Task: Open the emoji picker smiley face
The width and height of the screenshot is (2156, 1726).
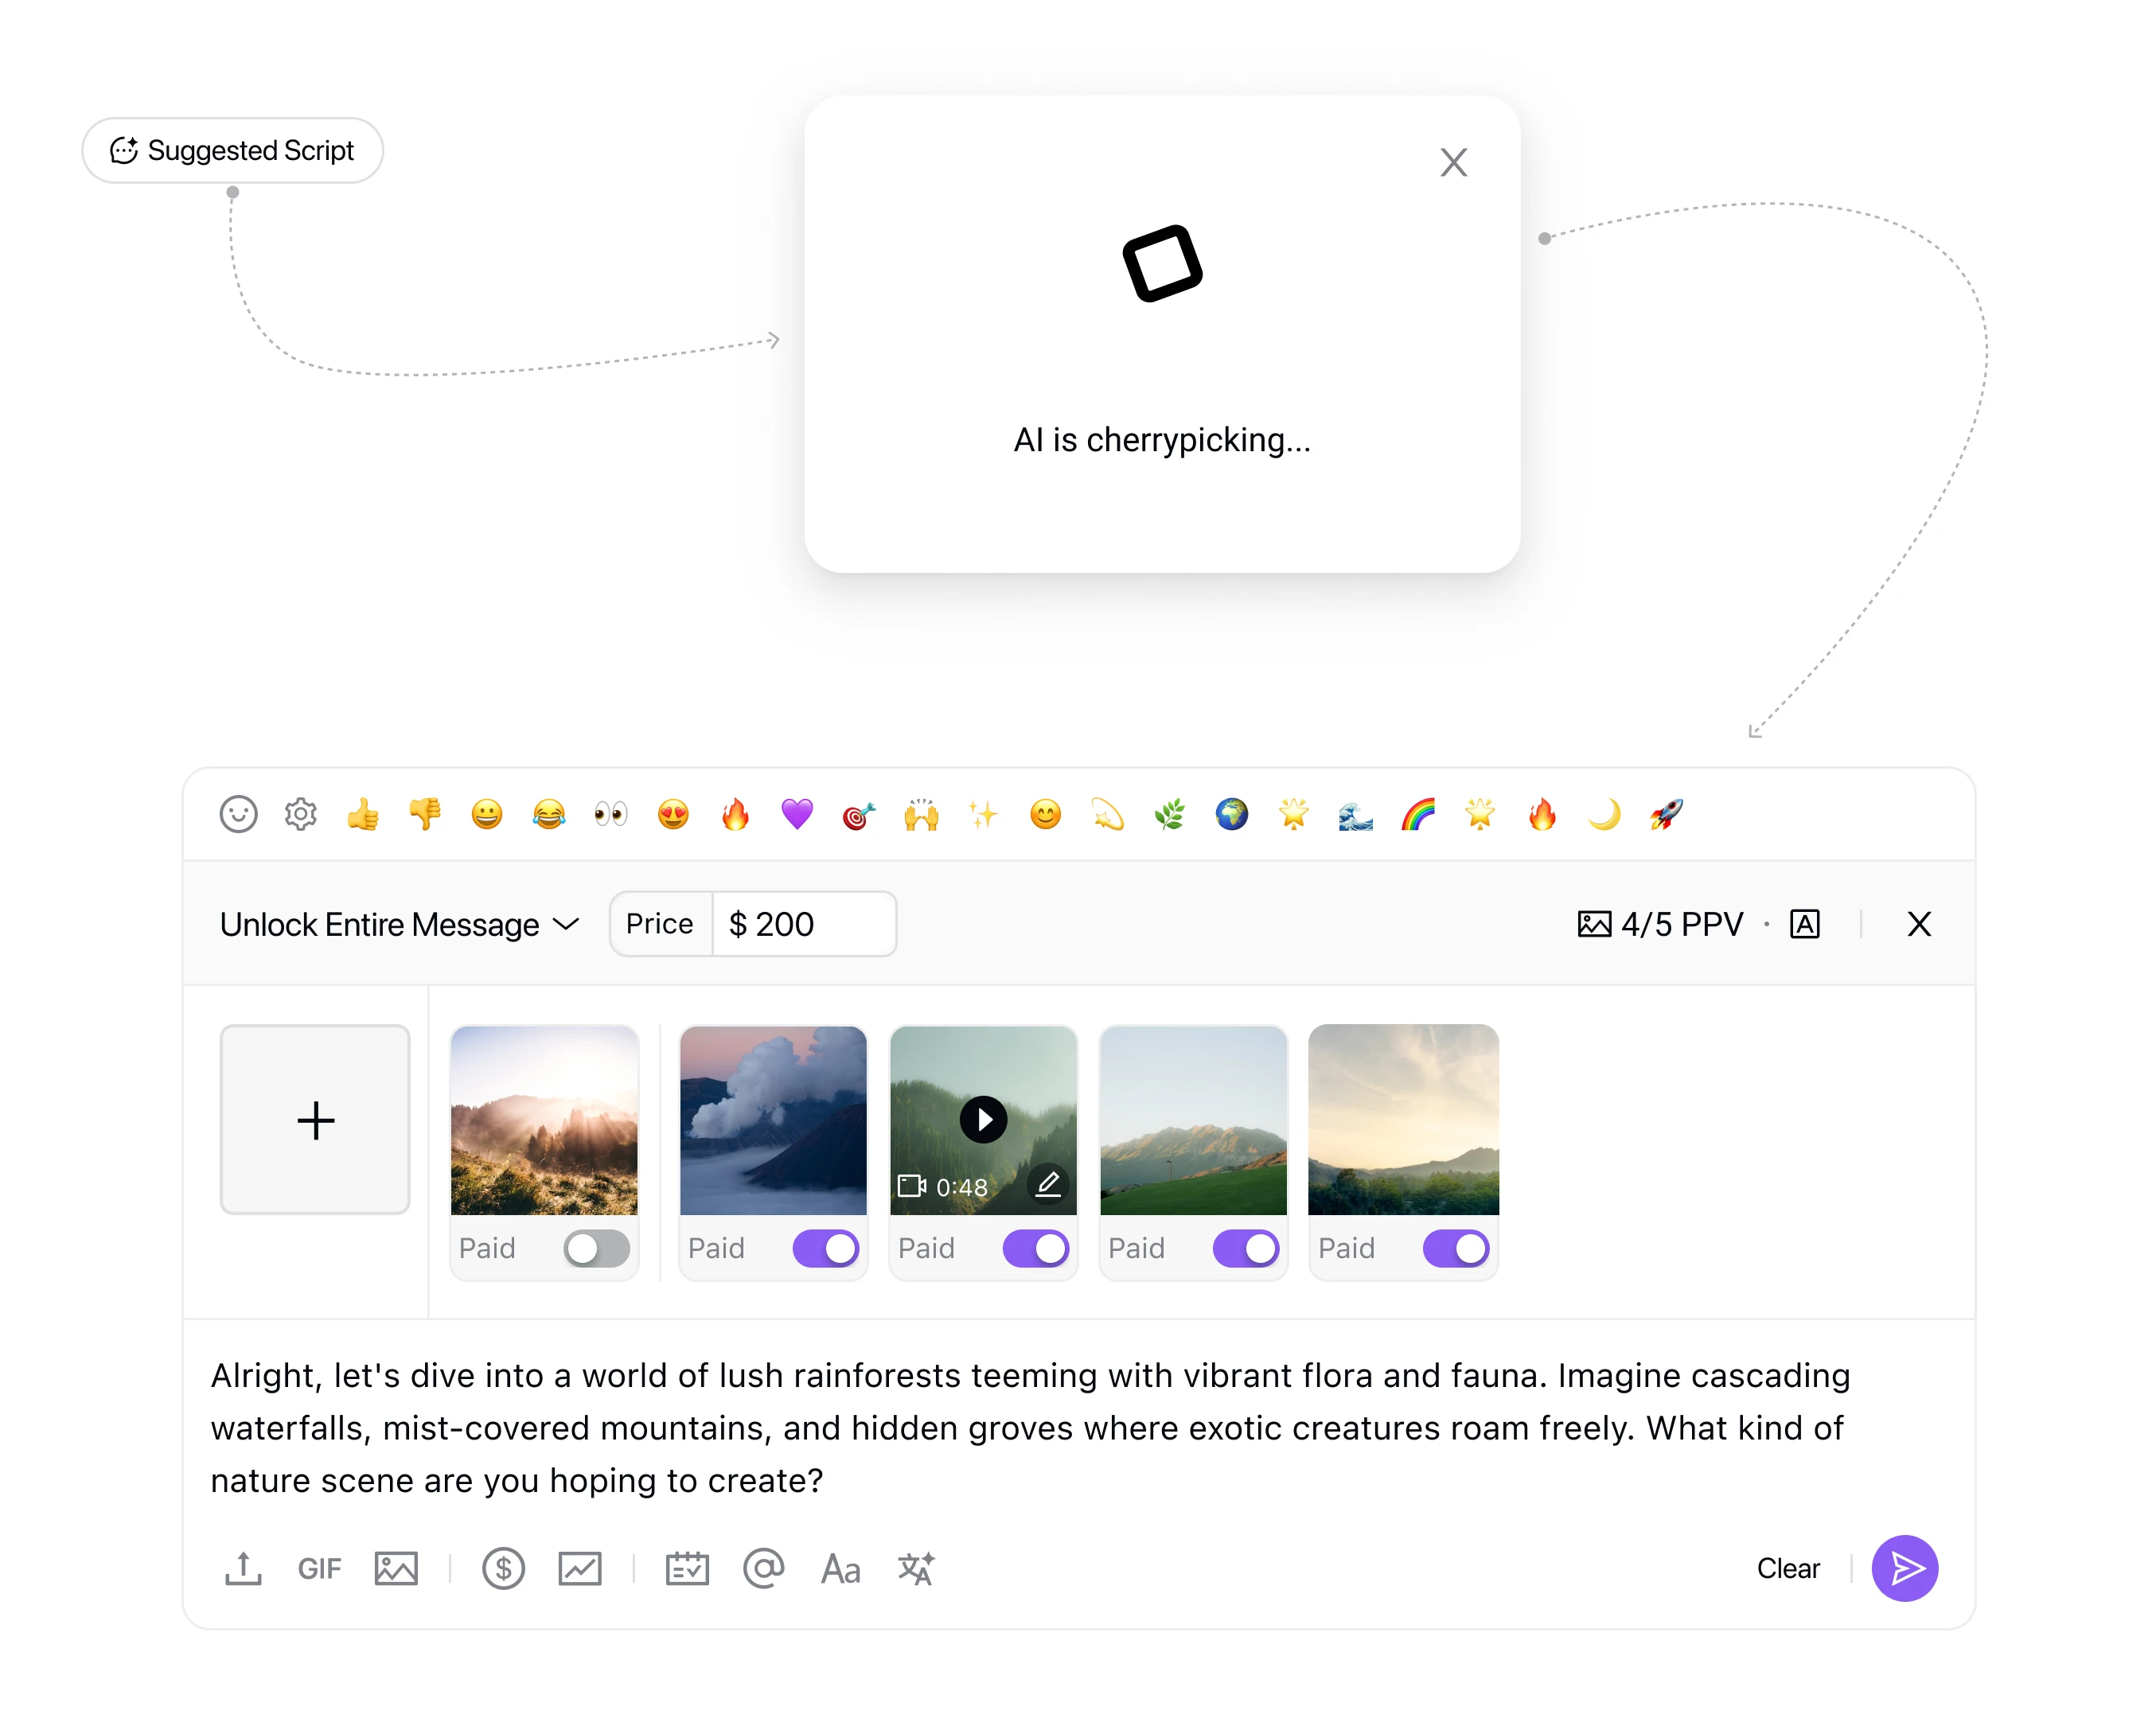Action: (238, 814)
